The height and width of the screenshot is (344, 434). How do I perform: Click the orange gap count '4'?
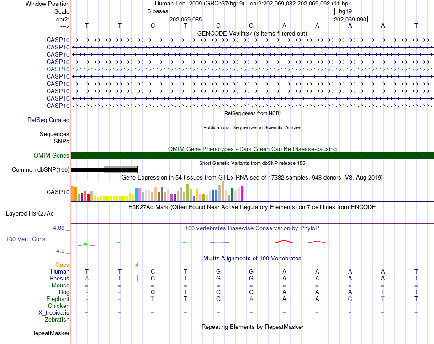pyautogui.click(x=137, y=265)
